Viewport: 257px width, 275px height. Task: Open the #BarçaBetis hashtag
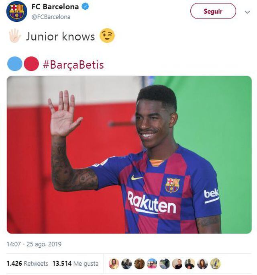pyautogui.click(x=73, y=64)
